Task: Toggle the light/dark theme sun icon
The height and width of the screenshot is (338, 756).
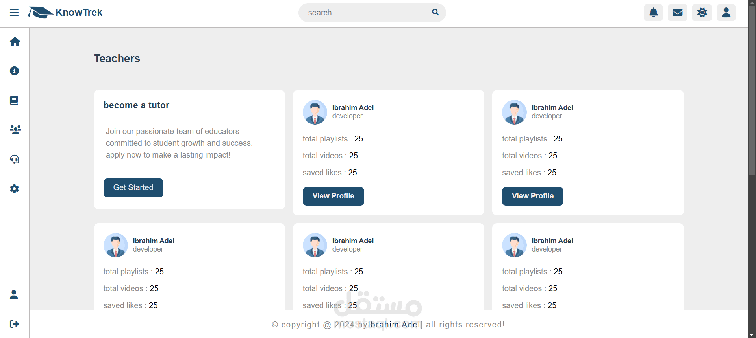Action: coord(702,13)
